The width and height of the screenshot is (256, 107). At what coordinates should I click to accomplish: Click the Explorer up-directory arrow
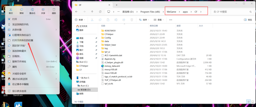(92, 12)
